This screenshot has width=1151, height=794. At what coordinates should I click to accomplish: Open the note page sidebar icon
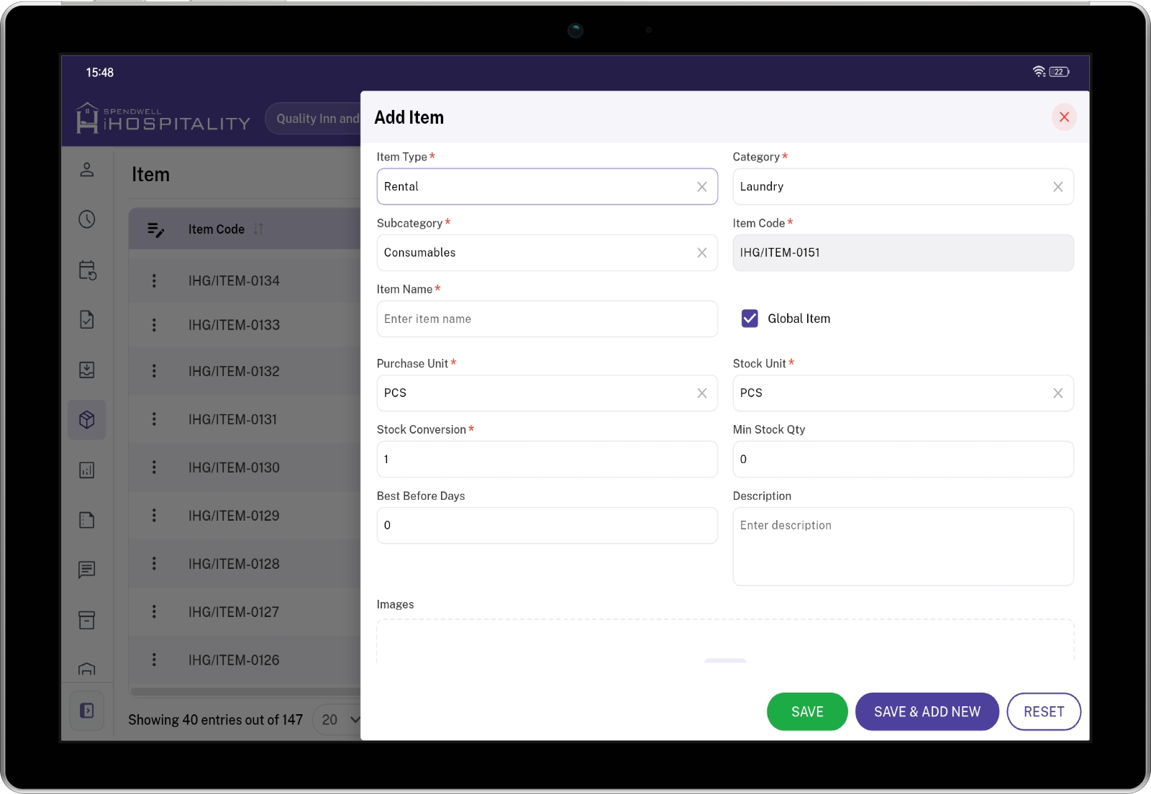87,520
